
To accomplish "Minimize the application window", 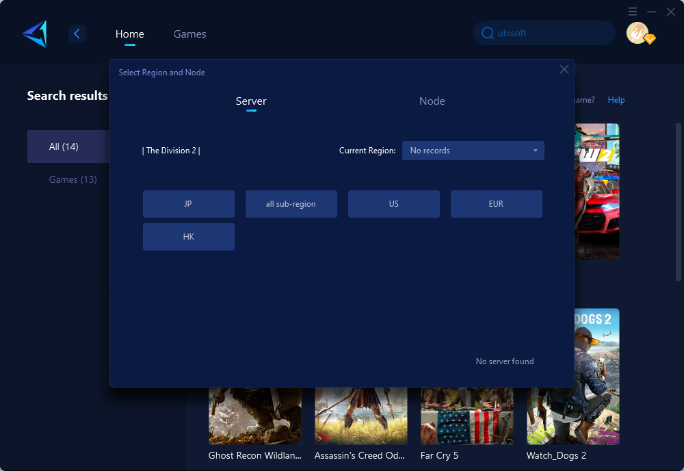I will click(652, 12).
